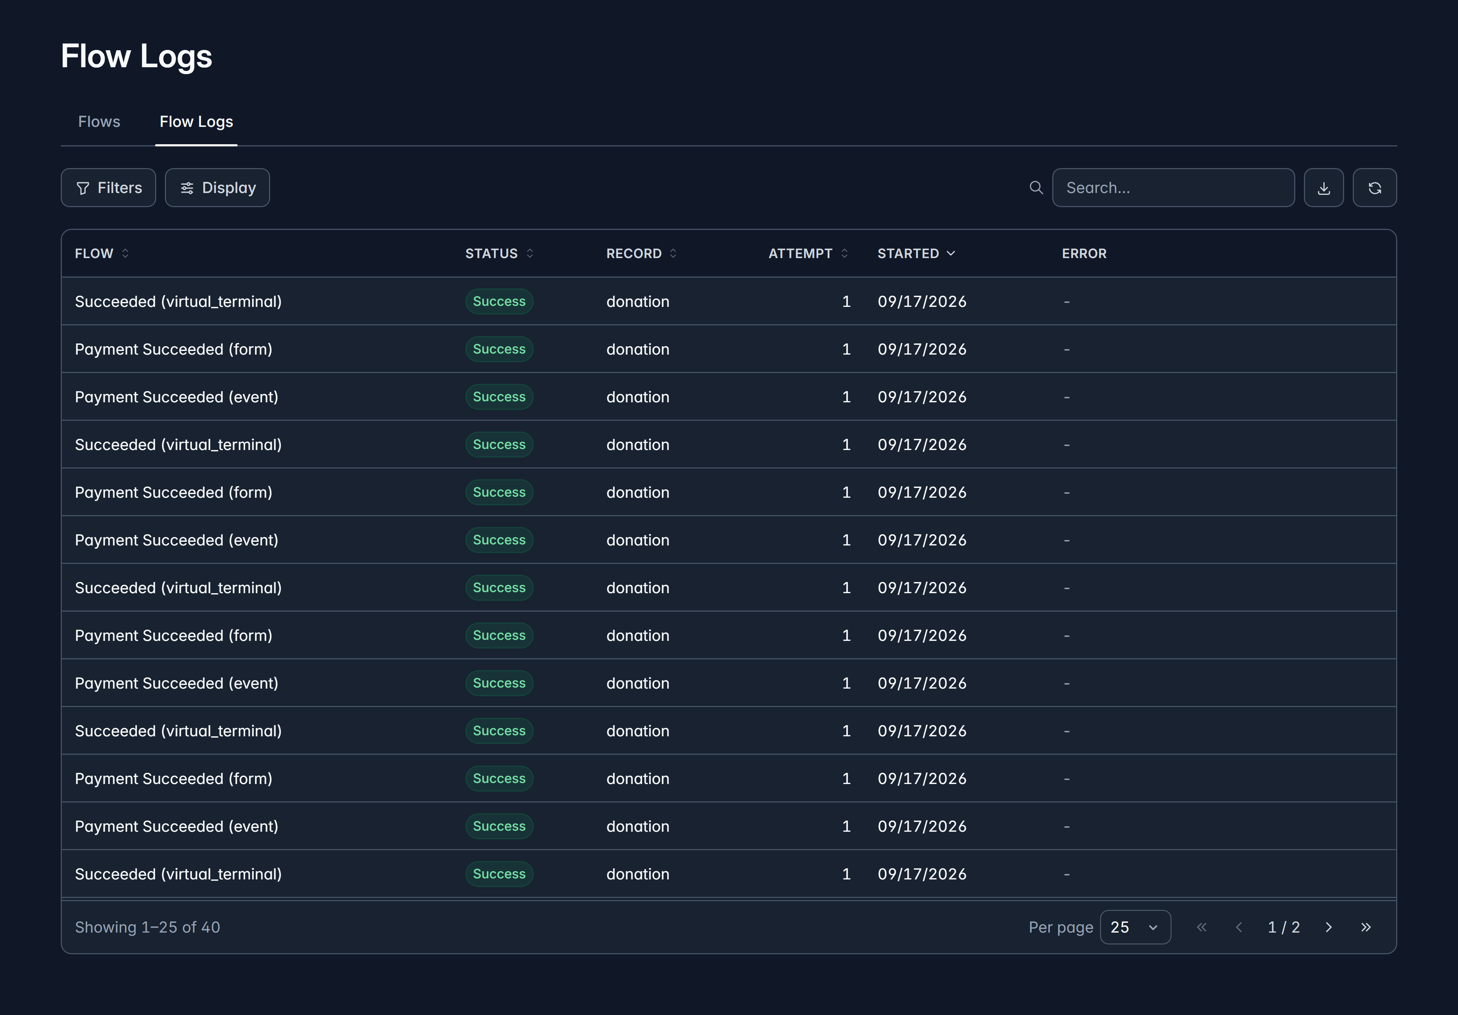Image resolution: width=1458 pixels, height=1015 pixels.
Task: Toggle STARTED column sort order
Action: [916, 253]
